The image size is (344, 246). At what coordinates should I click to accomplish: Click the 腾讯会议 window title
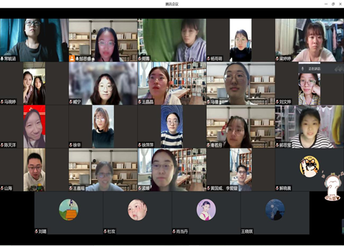(172, 4)
